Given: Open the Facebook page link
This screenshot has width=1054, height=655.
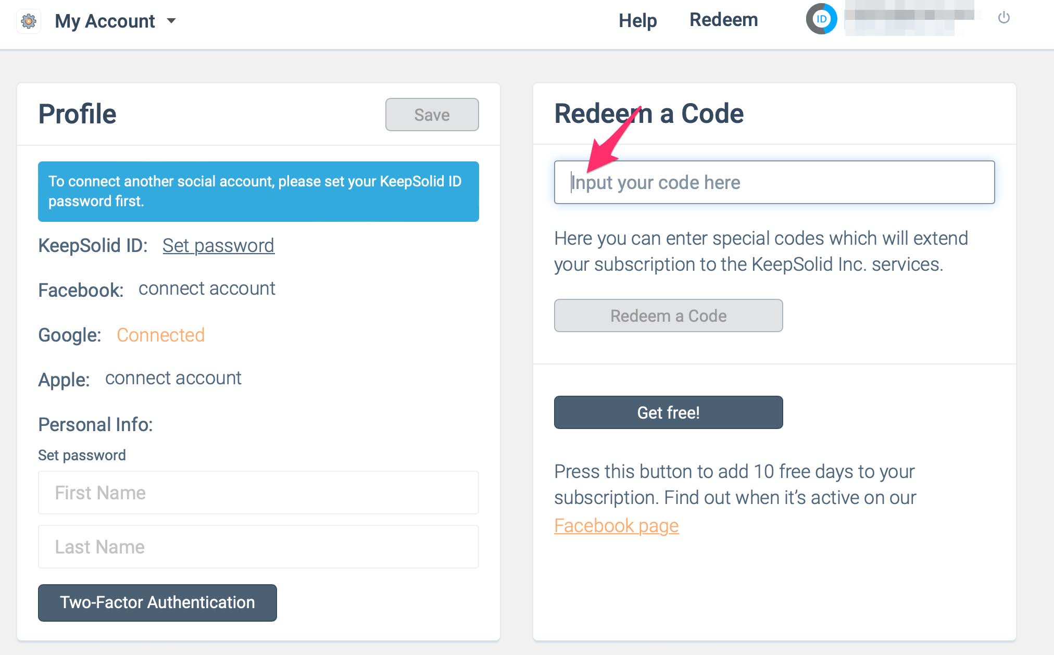Looking at the screenshot, I should 616,525.
